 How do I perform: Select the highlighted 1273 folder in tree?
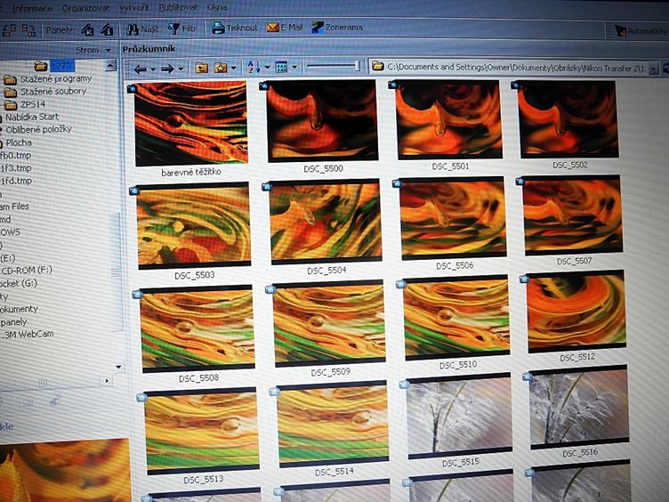62,66
